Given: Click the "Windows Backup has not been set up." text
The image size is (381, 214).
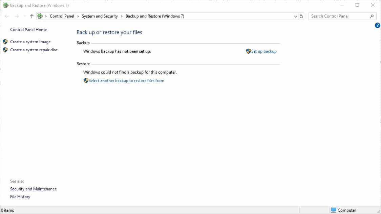Looking at the screenshot, I should tap(117, 51).
